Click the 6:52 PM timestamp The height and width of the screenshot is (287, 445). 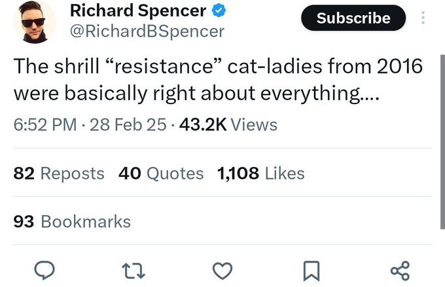[45, 124]
